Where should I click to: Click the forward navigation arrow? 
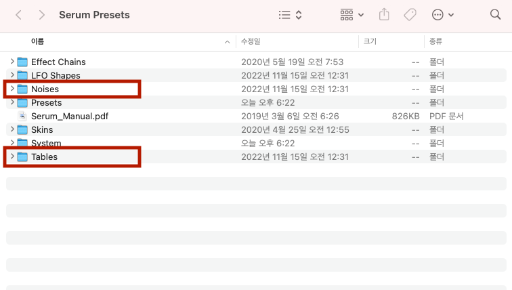pos(42,14)
